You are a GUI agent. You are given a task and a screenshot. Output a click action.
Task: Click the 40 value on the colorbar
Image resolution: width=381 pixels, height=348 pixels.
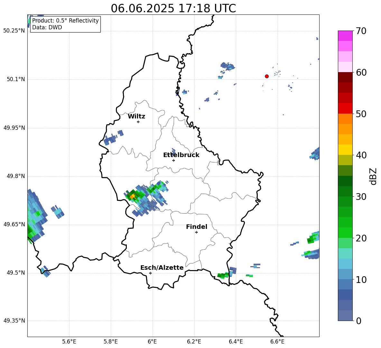click(x=361, y=155)
